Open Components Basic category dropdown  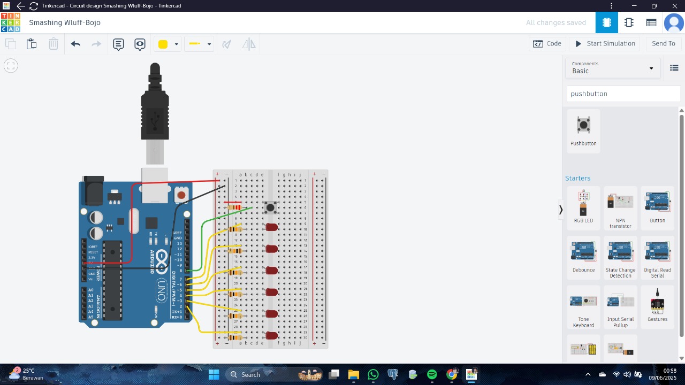613,68
